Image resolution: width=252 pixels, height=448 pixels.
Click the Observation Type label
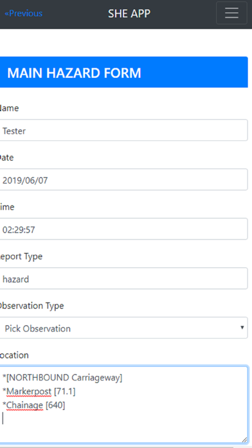(x=32, y=306)
